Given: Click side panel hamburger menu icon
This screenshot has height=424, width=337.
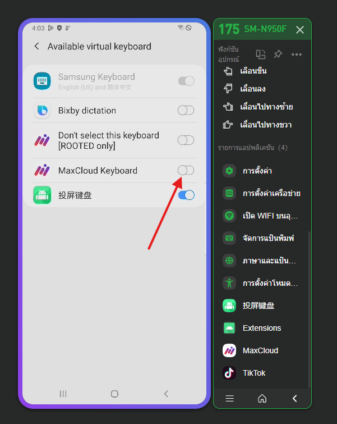Looking at the screenshot, I should click(229, 398).
